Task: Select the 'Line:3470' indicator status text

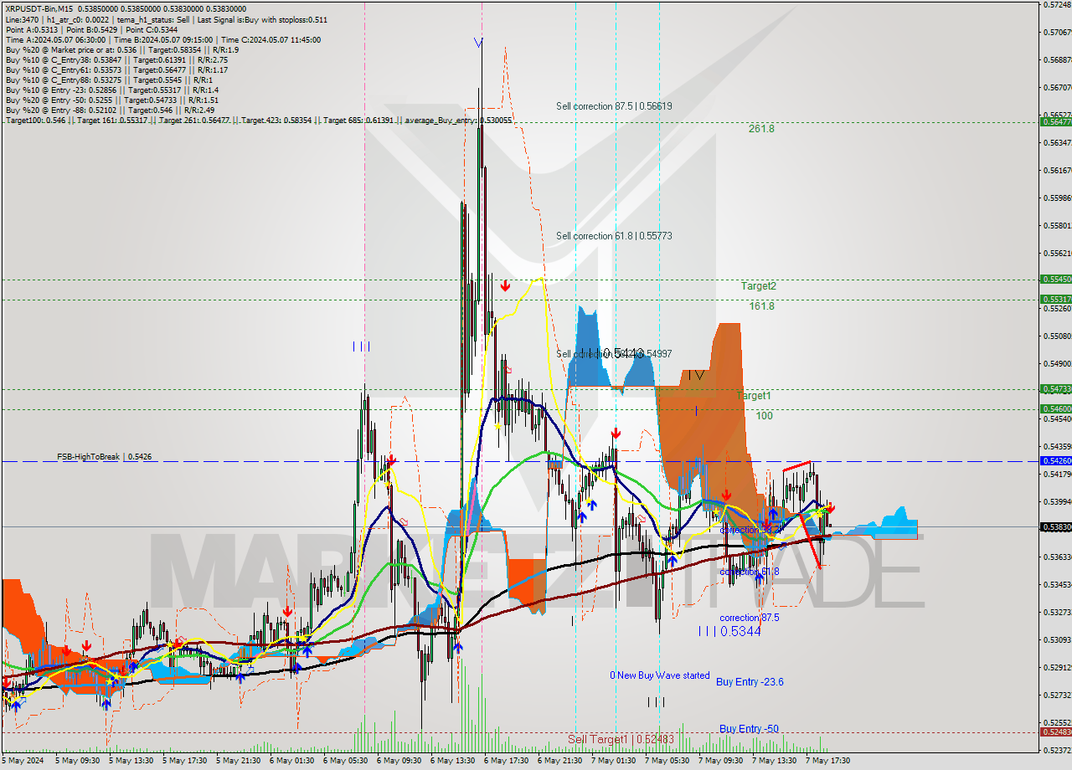Action: [167, 19]
